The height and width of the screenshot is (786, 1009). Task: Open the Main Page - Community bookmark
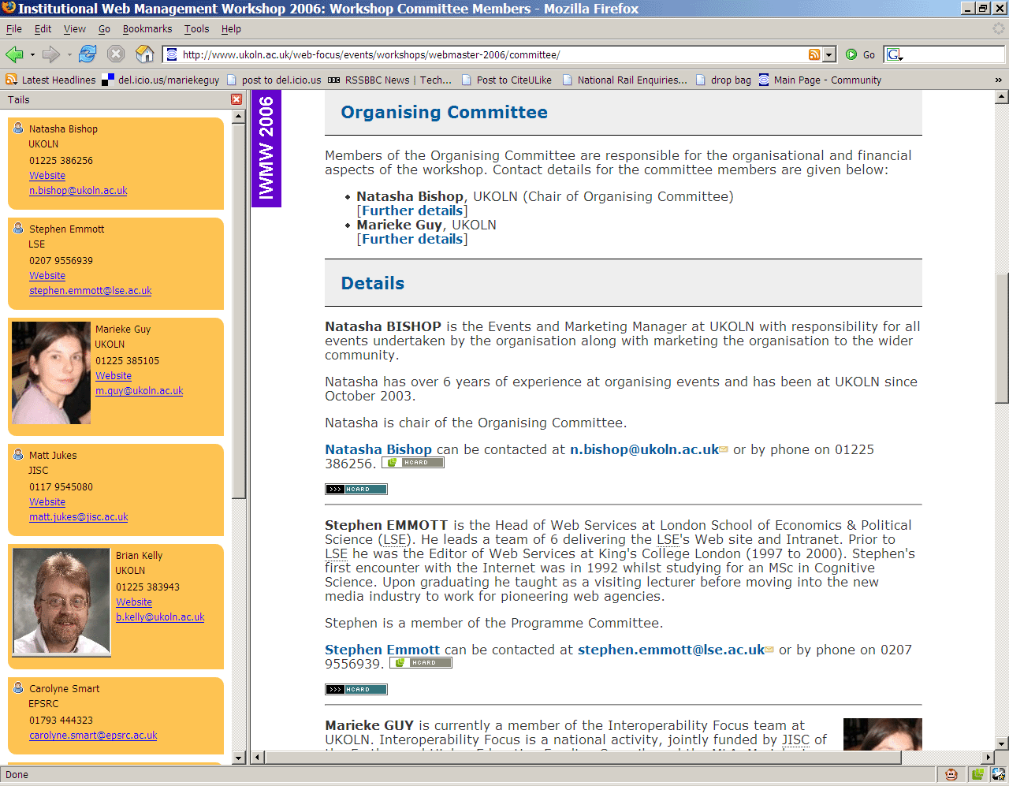[820, 80]
